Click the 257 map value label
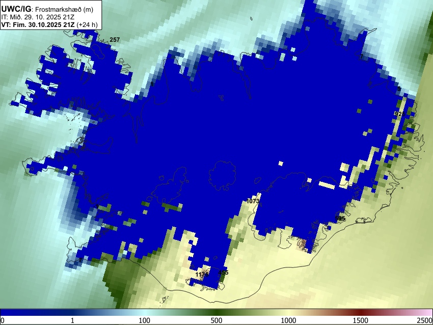 (x=115, y=40)
